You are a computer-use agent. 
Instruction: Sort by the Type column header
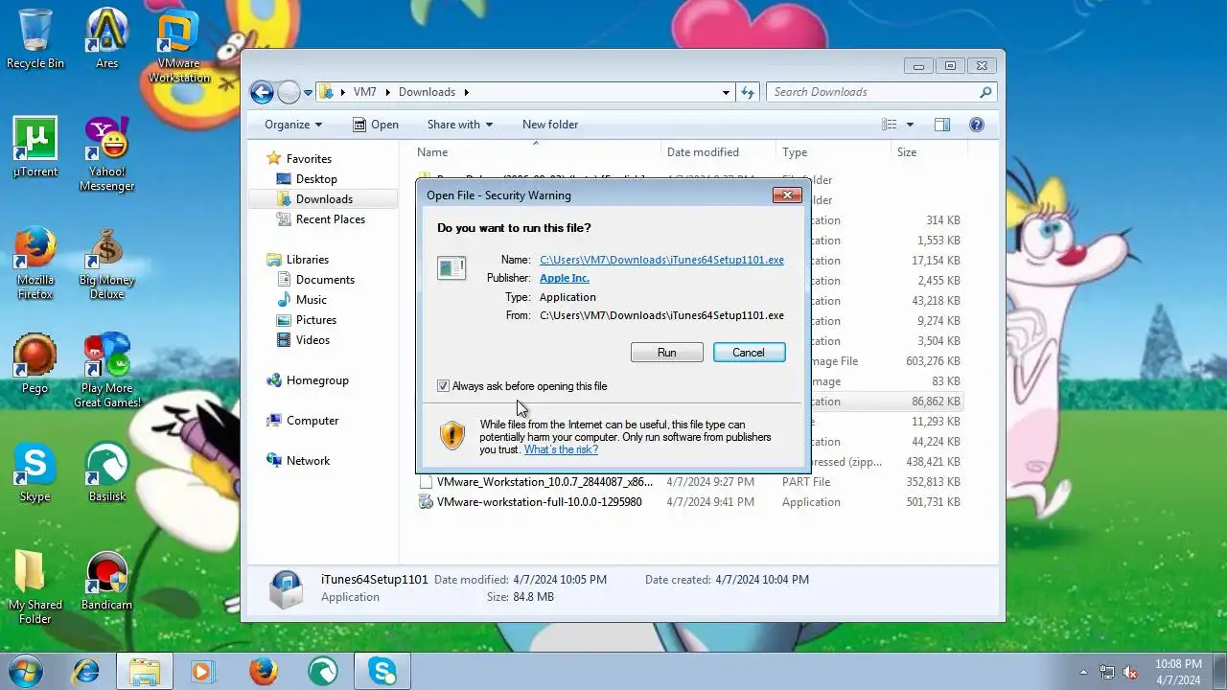[833, 152]
